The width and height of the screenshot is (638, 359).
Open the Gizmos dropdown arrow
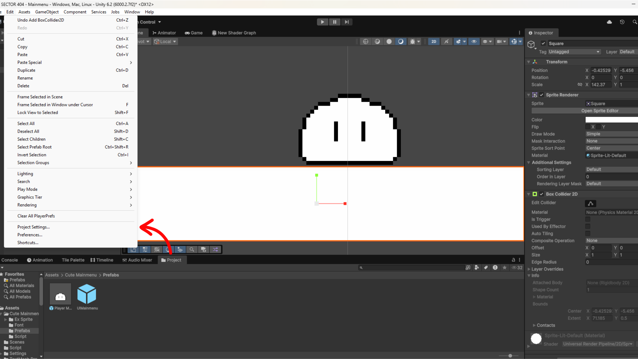[520, 42]
